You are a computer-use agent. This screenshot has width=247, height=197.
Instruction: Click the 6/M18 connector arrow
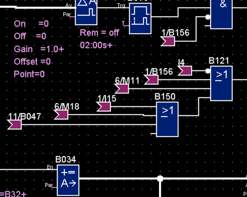[x=61, y=115]
